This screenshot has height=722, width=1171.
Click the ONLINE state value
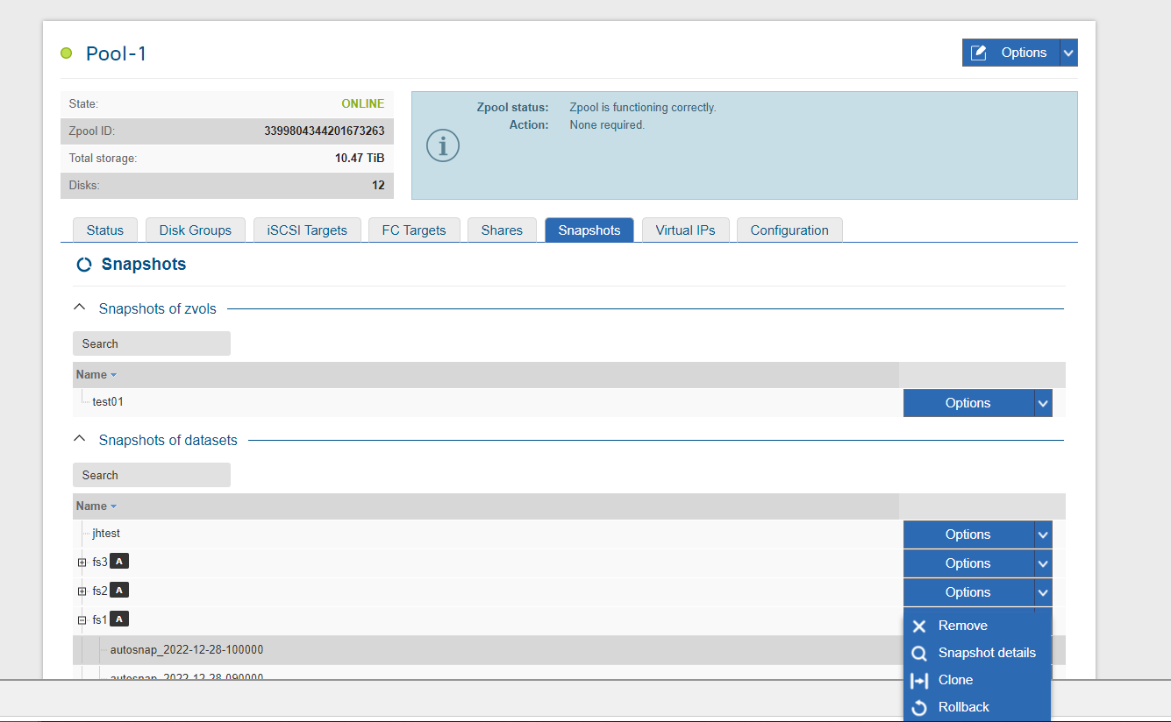coord(363,103)
